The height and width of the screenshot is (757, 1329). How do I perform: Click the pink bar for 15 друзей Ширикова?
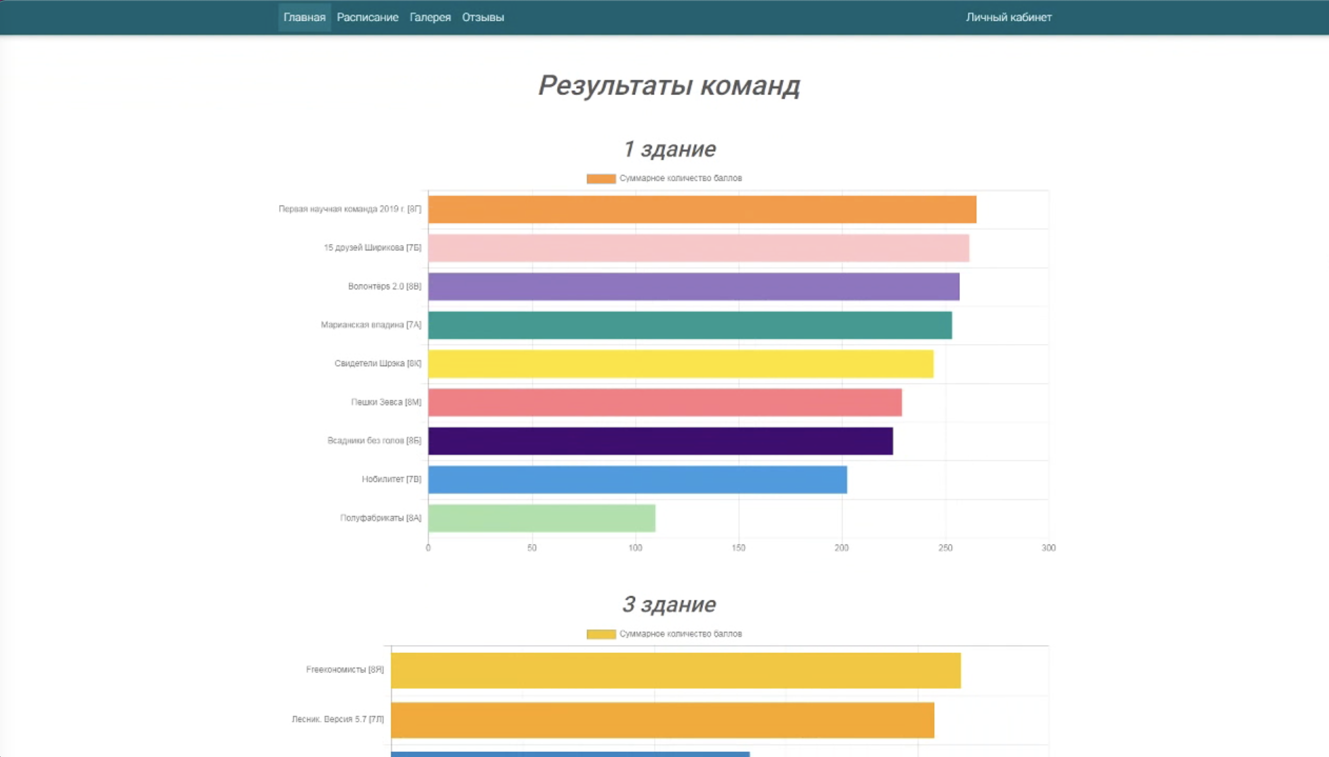pos(698,248)
